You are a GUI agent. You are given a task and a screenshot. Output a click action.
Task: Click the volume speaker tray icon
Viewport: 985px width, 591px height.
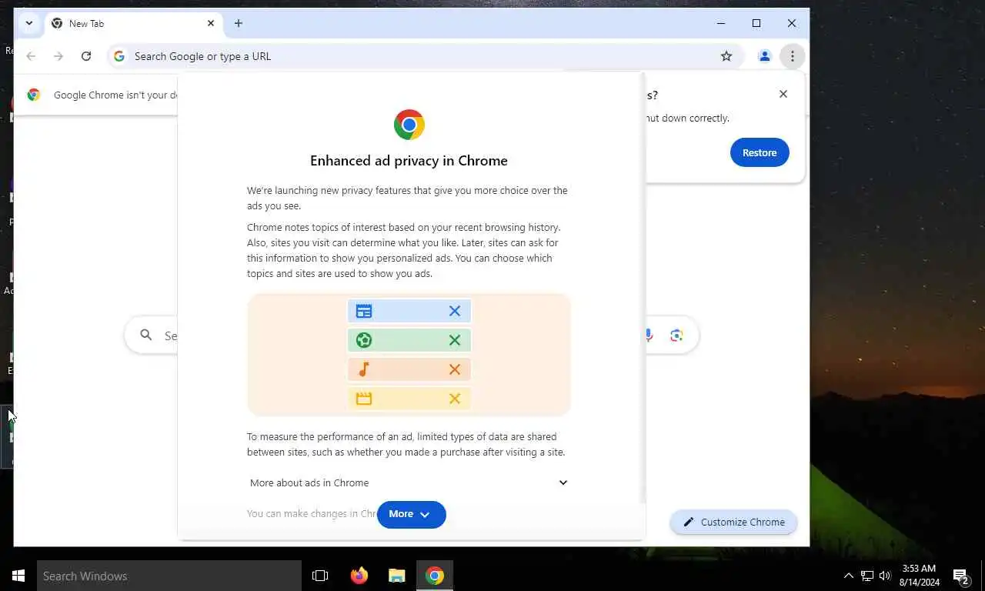click(885, 576)
